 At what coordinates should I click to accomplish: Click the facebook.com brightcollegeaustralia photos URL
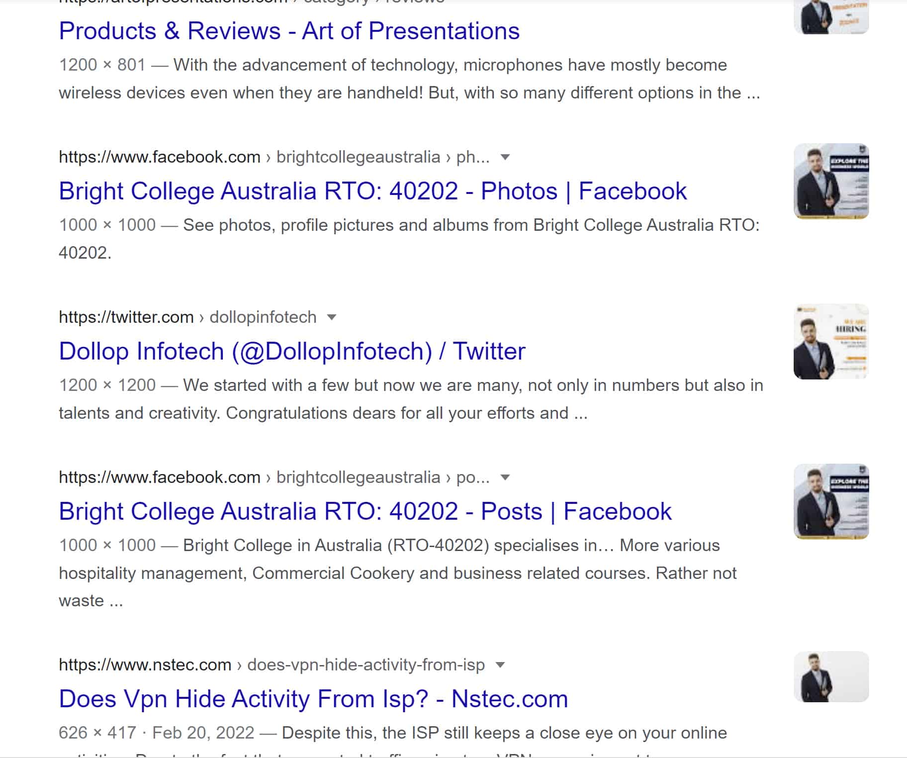(273, 157)
